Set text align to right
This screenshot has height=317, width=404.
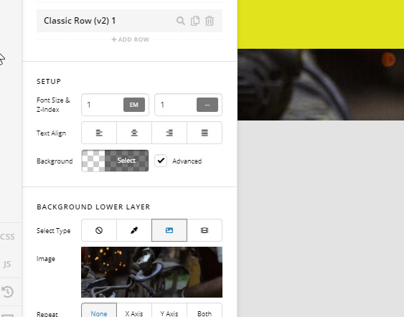pyautogui.click(x=169, y=133)
